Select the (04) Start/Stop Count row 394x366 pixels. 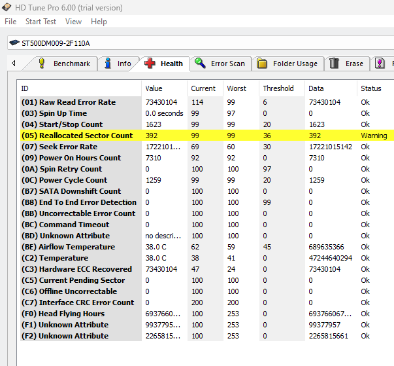pos(207,124)
